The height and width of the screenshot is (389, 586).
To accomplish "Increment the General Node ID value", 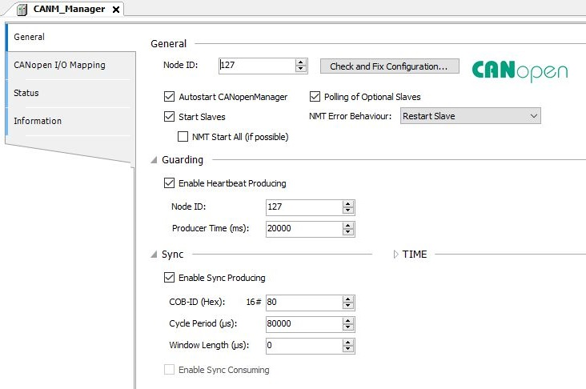I will (301, 62).
